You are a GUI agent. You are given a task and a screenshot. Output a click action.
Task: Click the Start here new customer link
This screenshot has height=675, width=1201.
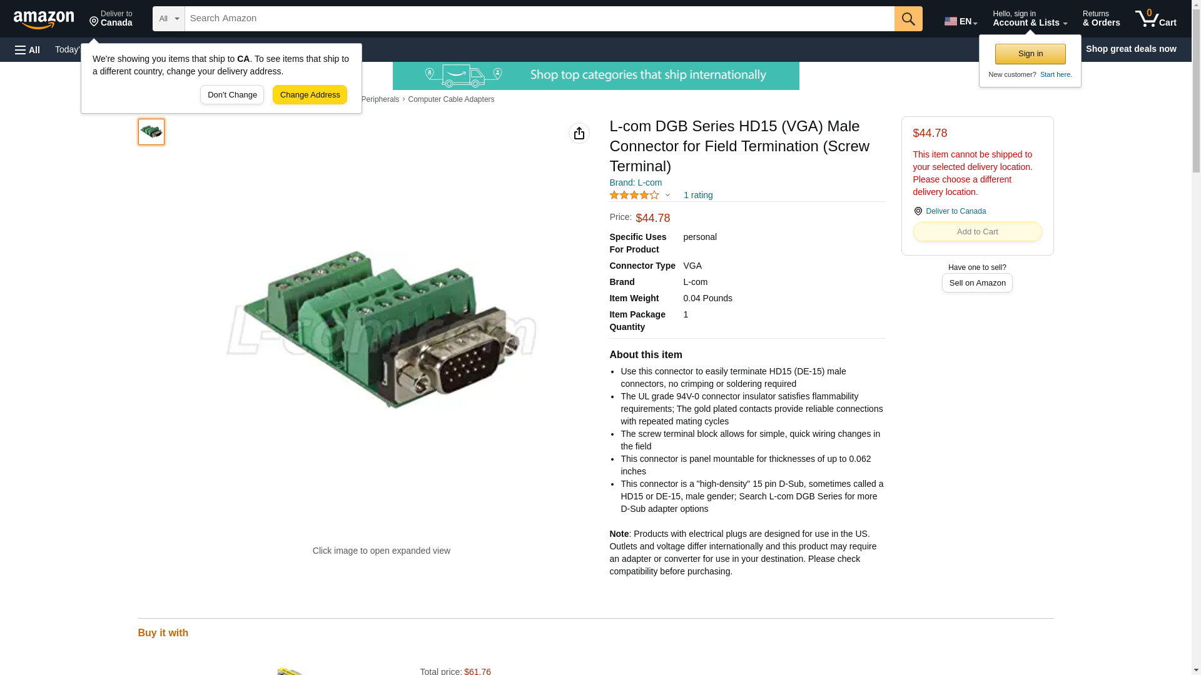pos(1056,74)
